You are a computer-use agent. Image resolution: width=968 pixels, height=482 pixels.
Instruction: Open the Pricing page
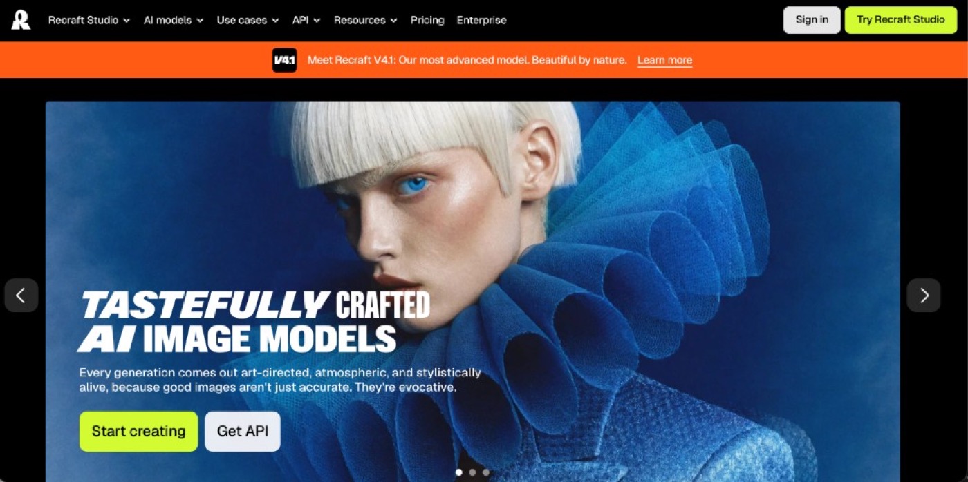[427, 20]
